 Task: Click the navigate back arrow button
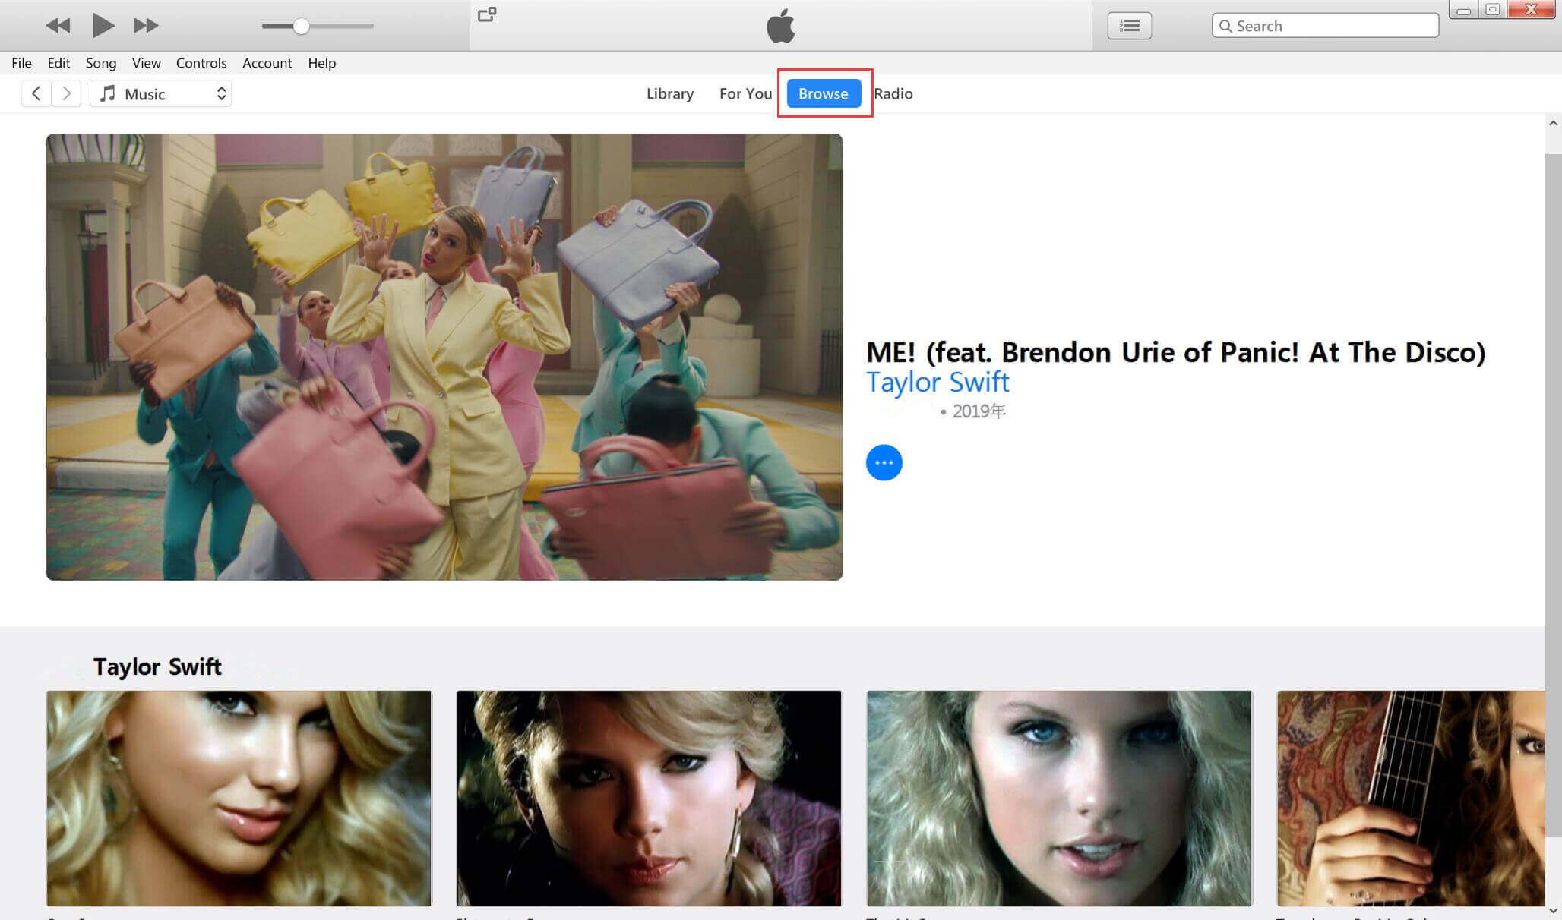[x=36, y=93]
